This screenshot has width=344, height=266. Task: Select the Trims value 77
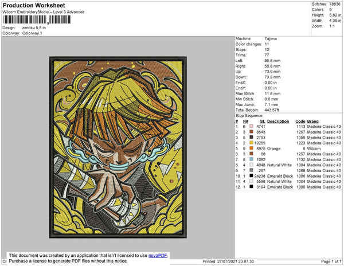(x=267, y=55)
